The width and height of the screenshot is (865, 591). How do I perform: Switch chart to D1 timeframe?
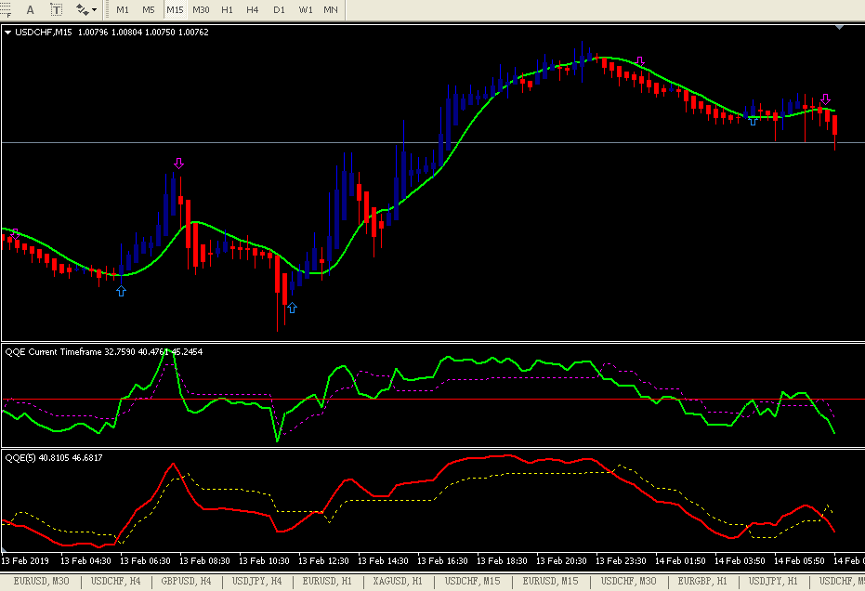(279, 9)
